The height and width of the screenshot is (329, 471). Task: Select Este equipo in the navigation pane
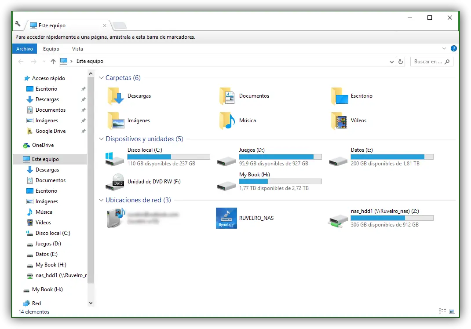50,159
